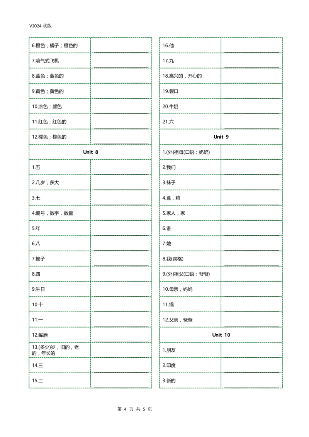The height and width of the screenshot is (437, 309).
Task: Select the bottom label cell of the left table
Action: 60,380
